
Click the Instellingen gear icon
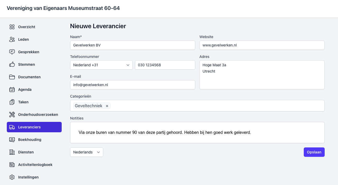(x=12, y=177)
